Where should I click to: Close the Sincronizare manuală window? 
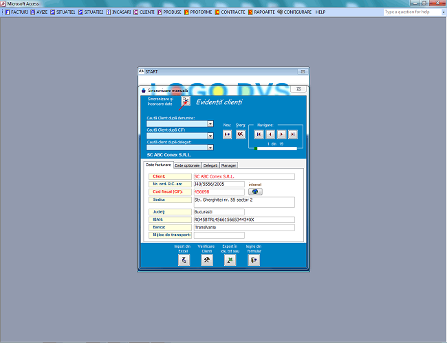pyautogui.click(x=298, y=89)
